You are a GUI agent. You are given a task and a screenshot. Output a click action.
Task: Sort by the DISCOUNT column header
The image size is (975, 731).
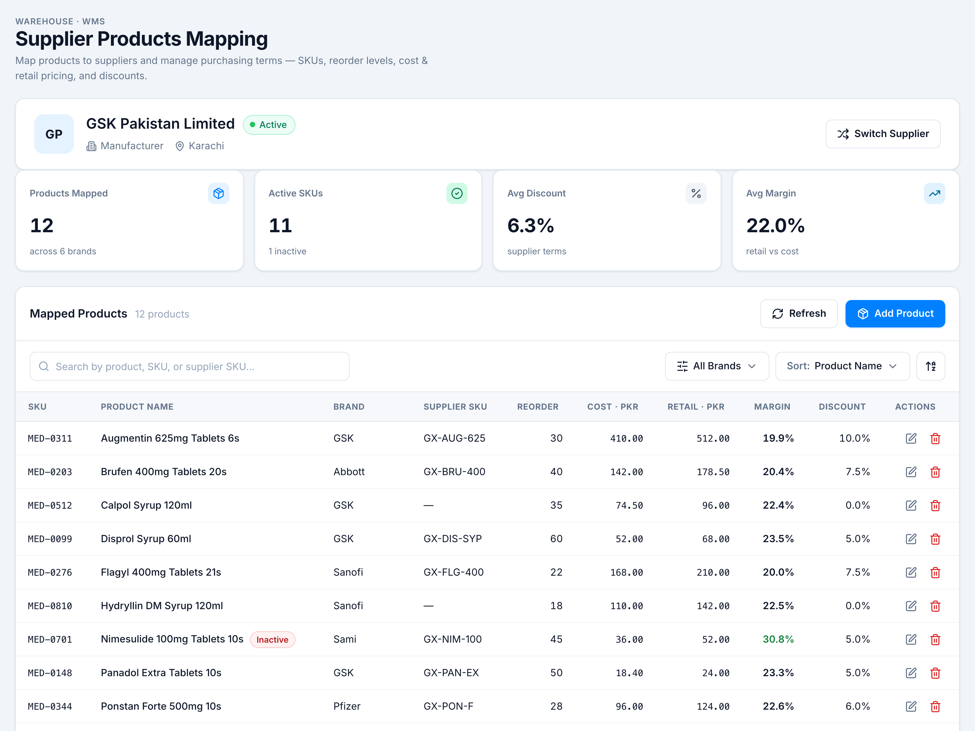tap(842, 407)
